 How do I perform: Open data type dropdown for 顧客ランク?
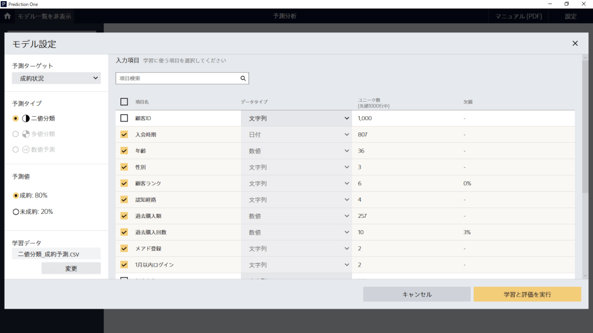pyautogui.click(x=296, y=183)
